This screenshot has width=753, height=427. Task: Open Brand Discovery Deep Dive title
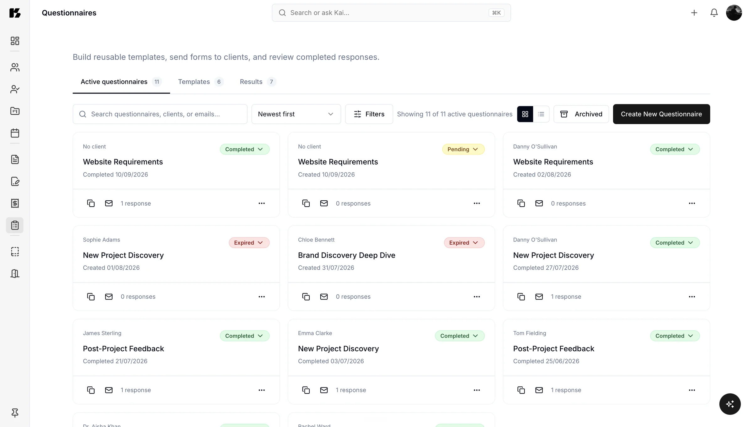click(346, 255)
